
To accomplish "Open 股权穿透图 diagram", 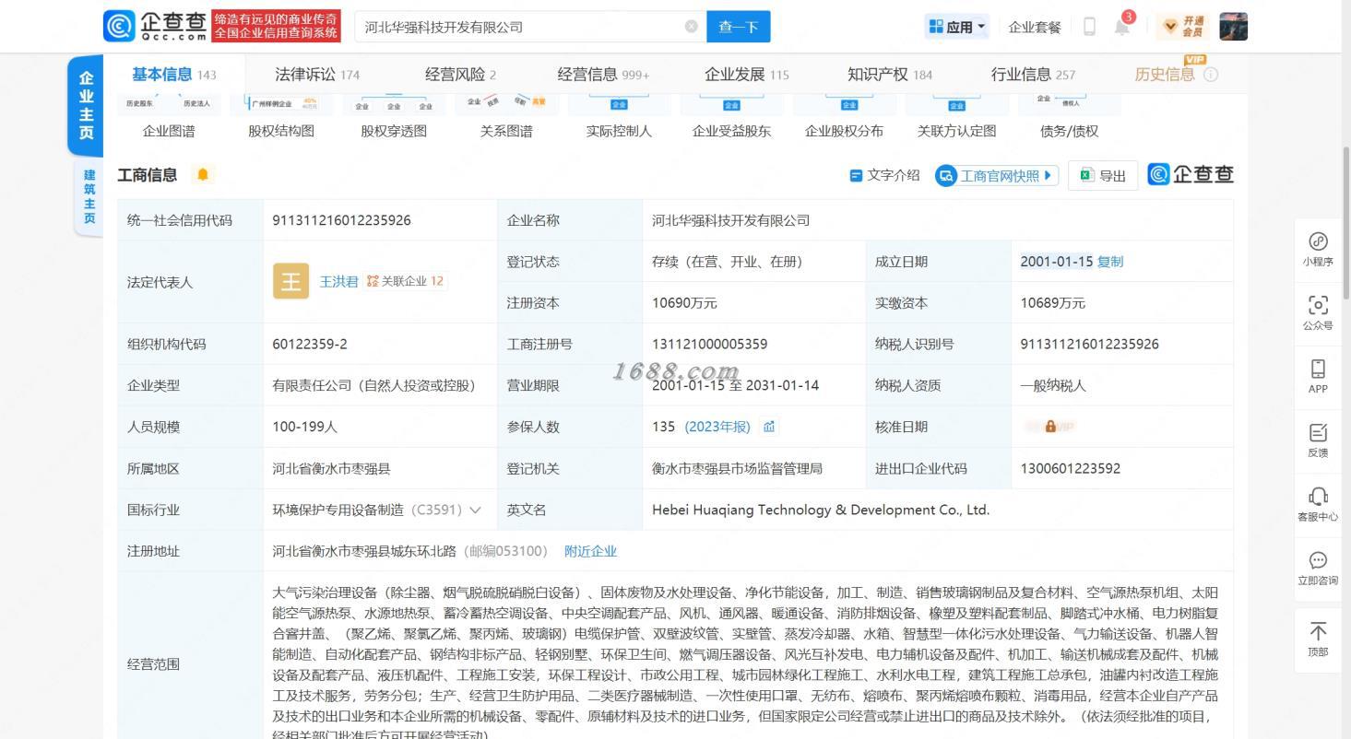I will (x=394, y=131).
